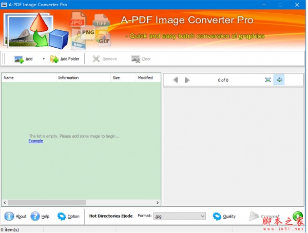
Task: Expand the Add button dropdown arrow
Action: coord(44,59)
